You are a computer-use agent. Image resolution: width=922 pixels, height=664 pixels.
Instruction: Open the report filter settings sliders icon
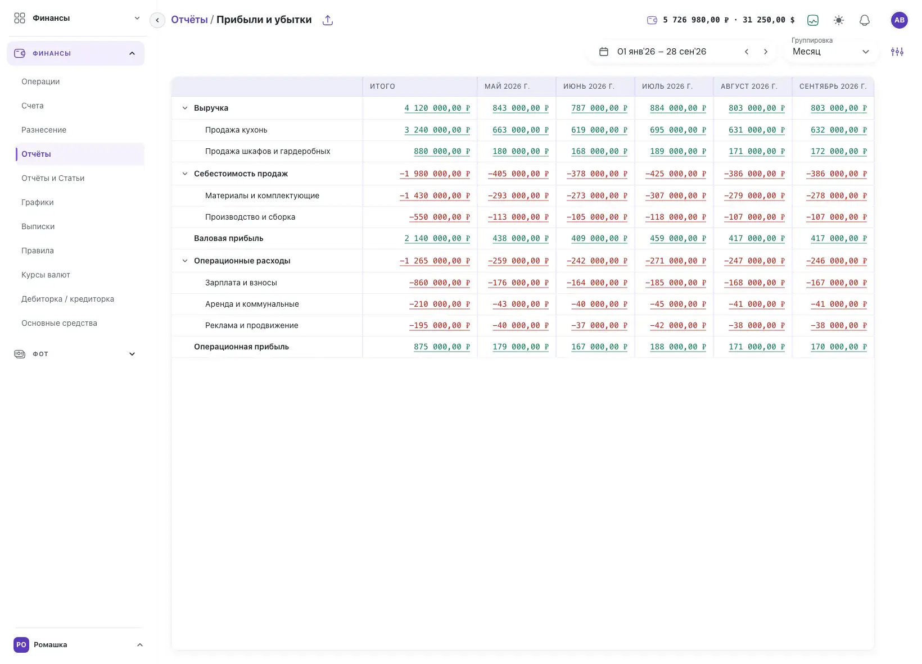click(x=897, y=52)
